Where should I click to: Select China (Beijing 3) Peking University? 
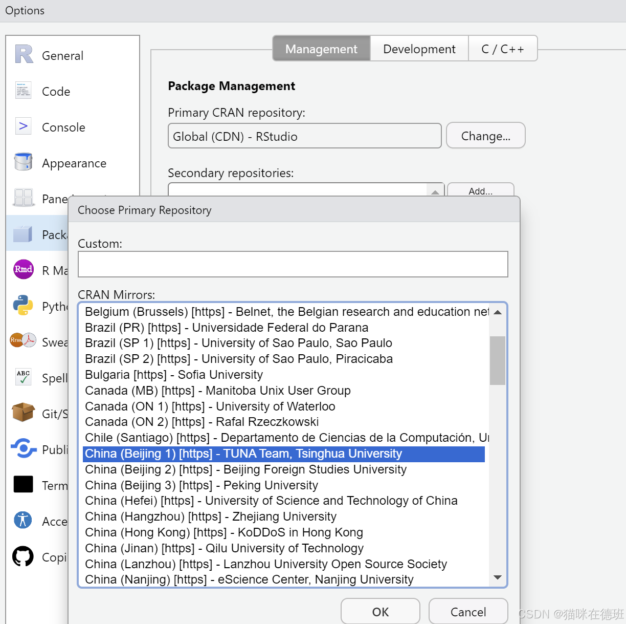284,485
